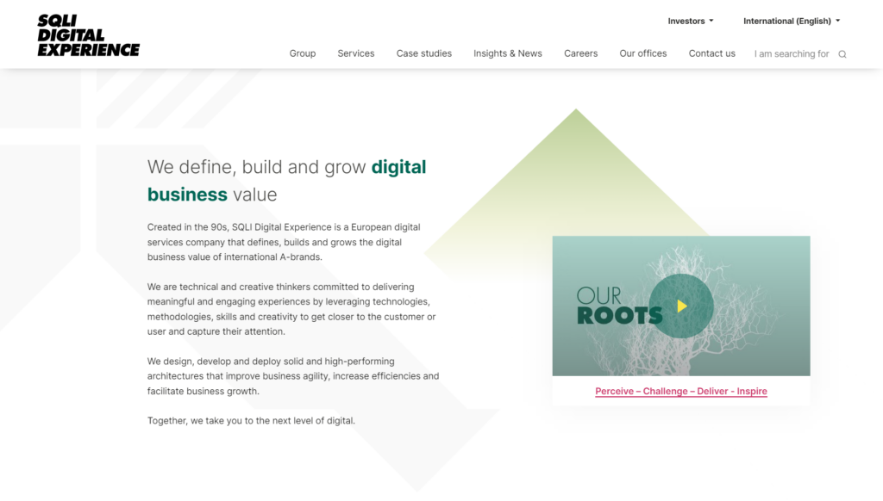Open the Services menu

pos(356,53)
